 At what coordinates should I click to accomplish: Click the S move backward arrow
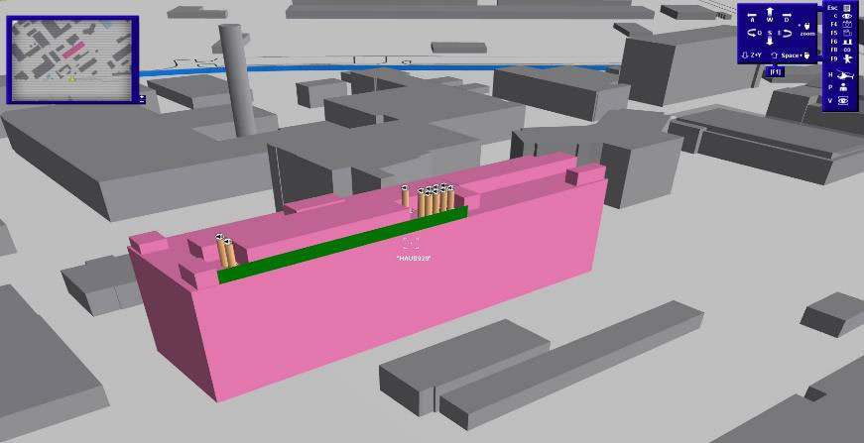(x=768, y=39)
